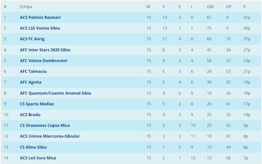
Task: Click the Echipa column header
Action: pyautogui.click(x=26, y=7)
